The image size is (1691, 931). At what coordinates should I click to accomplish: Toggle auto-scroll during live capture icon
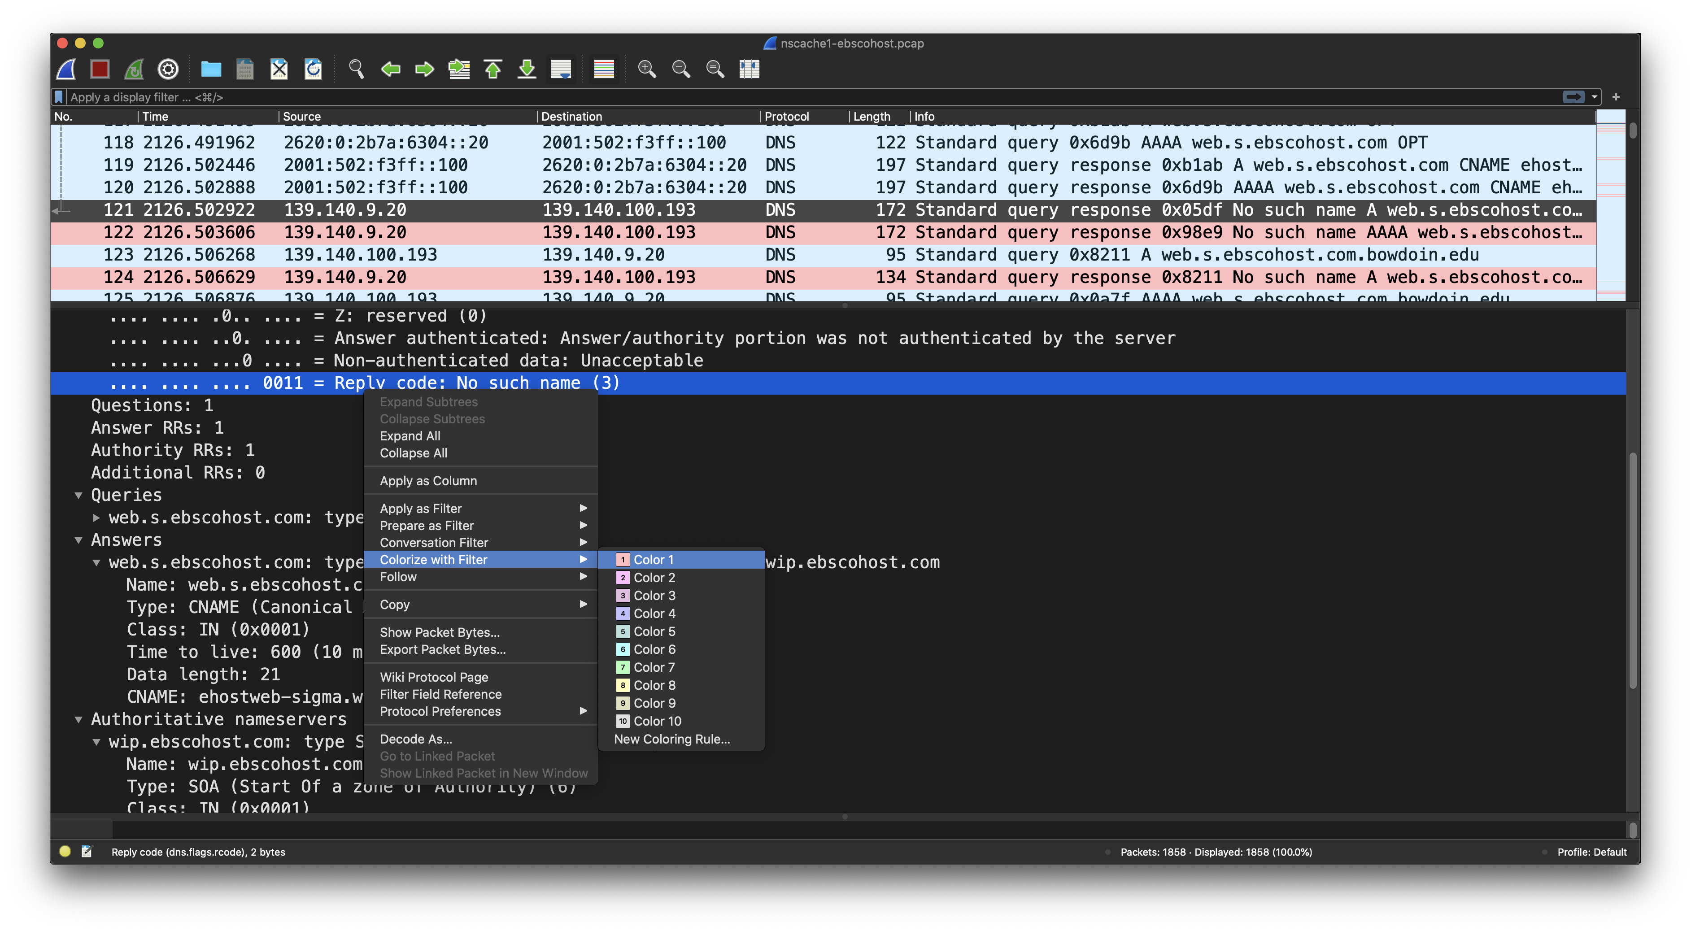(x=561, y=69)
